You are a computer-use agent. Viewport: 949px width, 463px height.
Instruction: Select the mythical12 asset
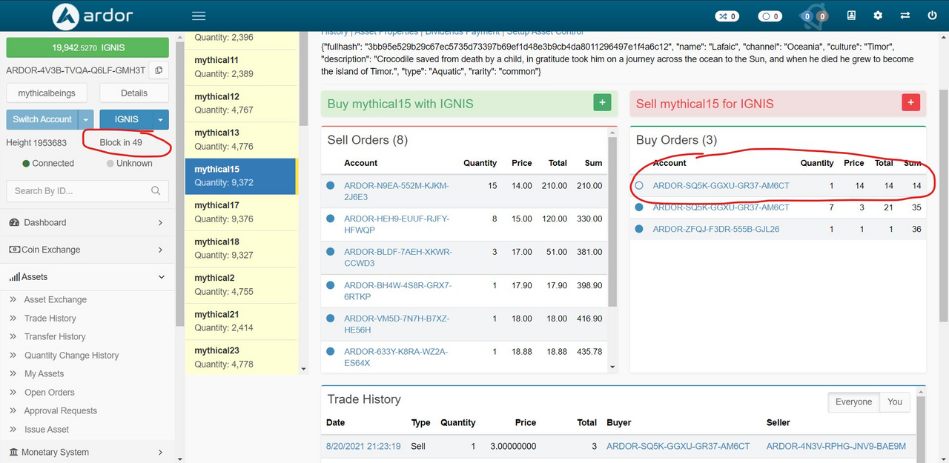(x=241, y=104)
